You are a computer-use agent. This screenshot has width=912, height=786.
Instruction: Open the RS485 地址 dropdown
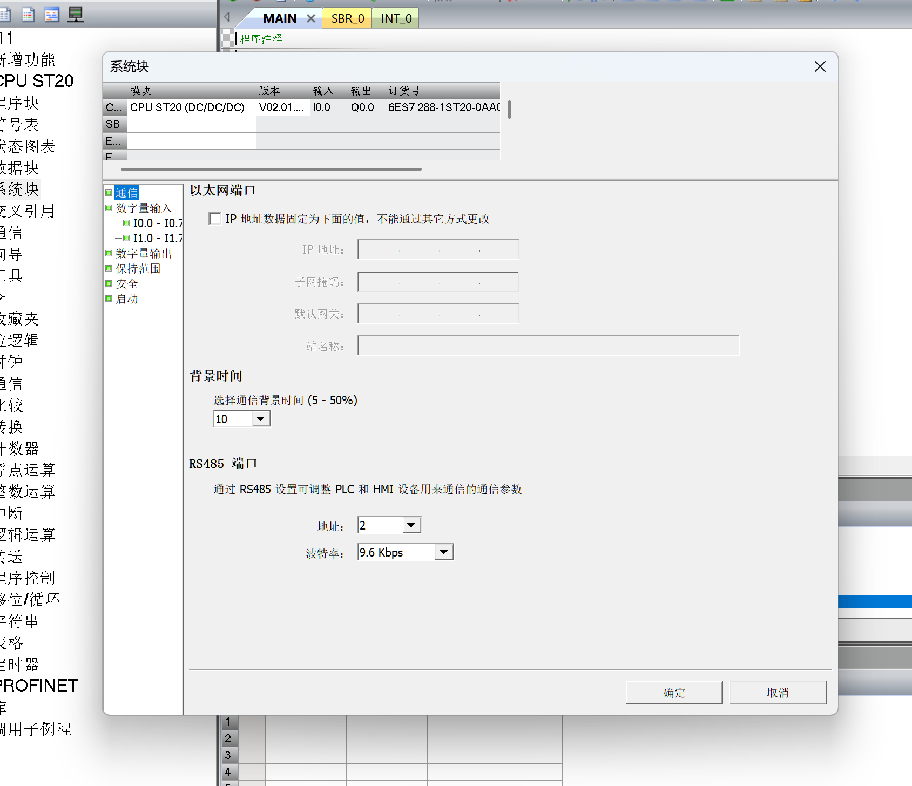coord(411,525)
